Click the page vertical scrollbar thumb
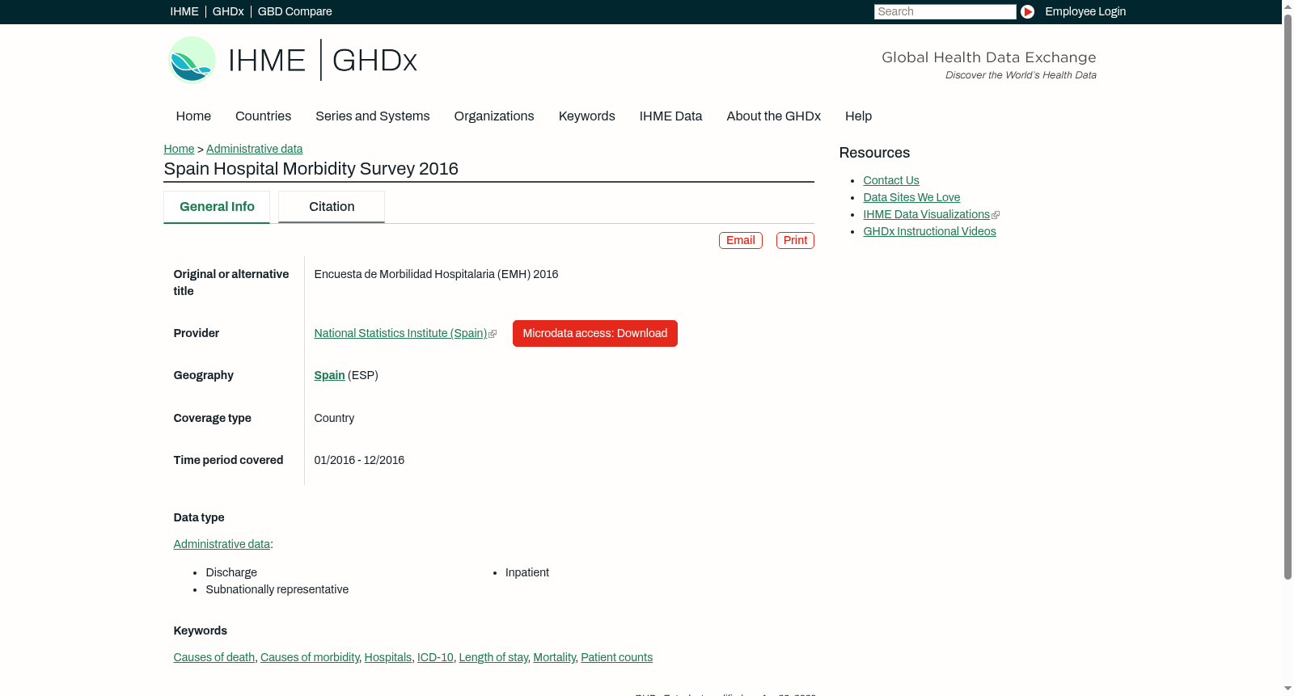1294x696 pixels. point(1288,295)
